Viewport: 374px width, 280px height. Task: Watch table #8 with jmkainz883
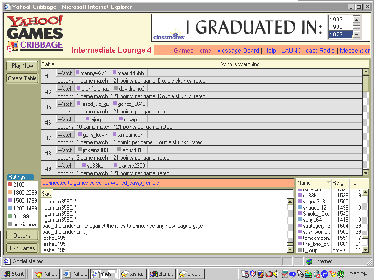[x=65, y=150]
